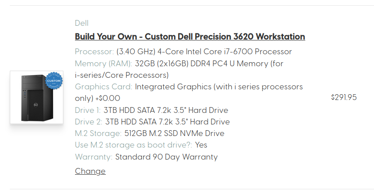Click the Dell logo on the tower image
Screen dimensions: 374x196
tap(36, 104)
